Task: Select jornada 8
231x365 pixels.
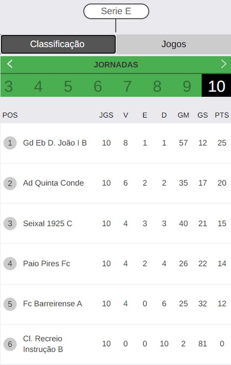Action: (157, 86)
